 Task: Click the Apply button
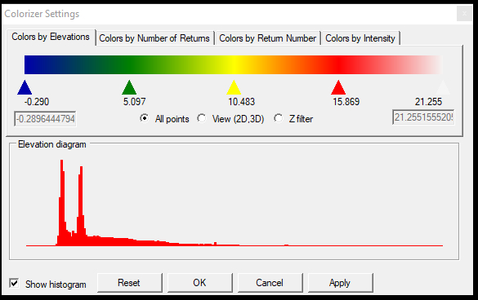[340, 283]
